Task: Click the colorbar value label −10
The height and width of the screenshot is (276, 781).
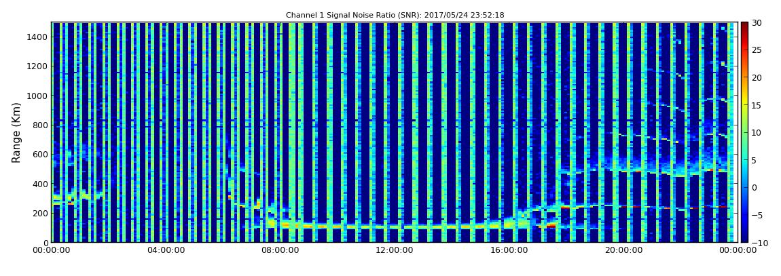Action: 758,242
